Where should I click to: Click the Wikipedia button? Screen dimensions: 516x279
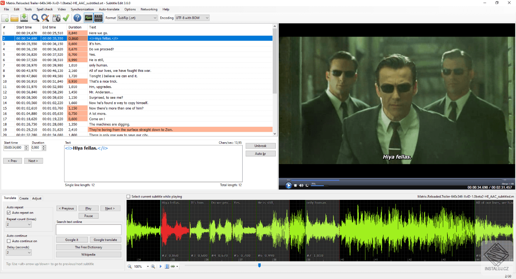89,254
